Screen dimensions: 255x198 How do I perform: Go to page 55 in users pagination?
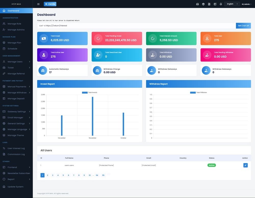(103, 175)
